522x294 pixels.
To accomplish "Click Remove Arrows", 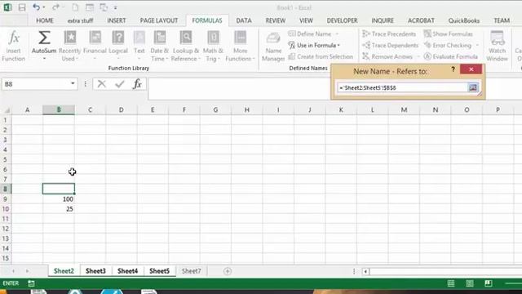I will click(x=387, y=56).
